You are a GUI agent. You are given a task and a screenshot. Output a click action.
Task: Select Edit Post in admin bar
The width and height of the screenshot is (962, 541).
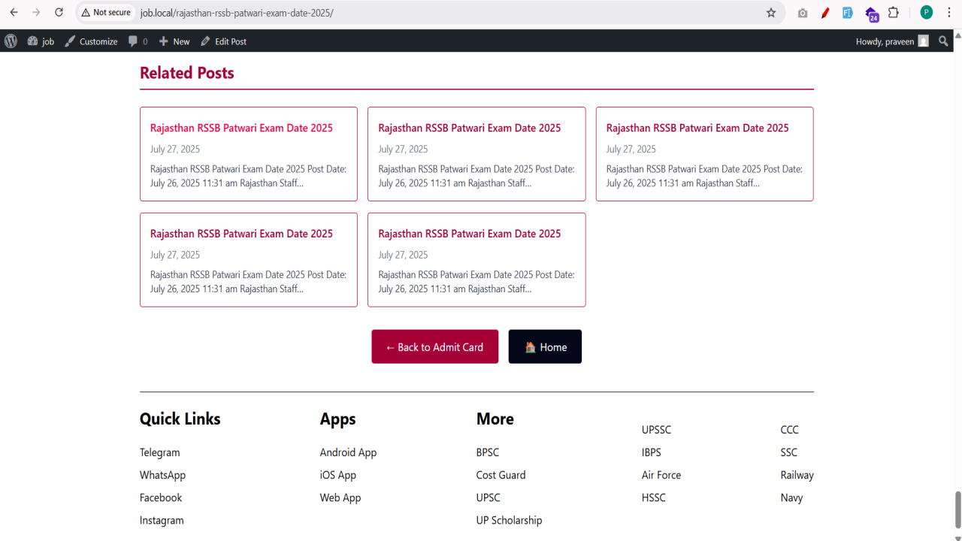coord(223,41)
